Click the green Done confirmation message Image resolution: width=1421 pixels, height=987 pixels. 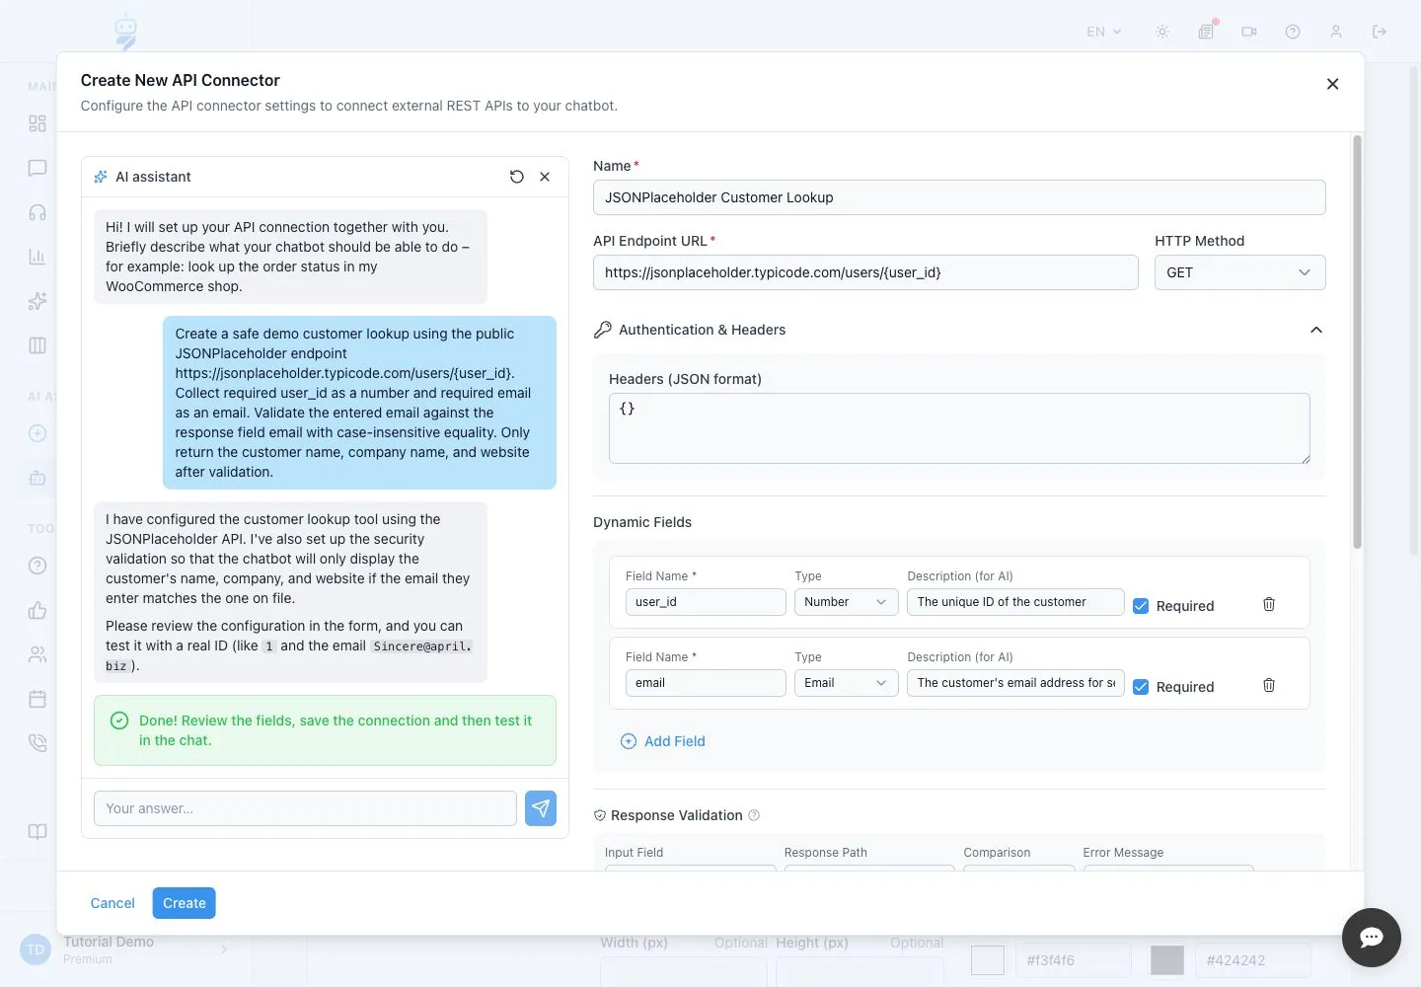tap(325, 730)
